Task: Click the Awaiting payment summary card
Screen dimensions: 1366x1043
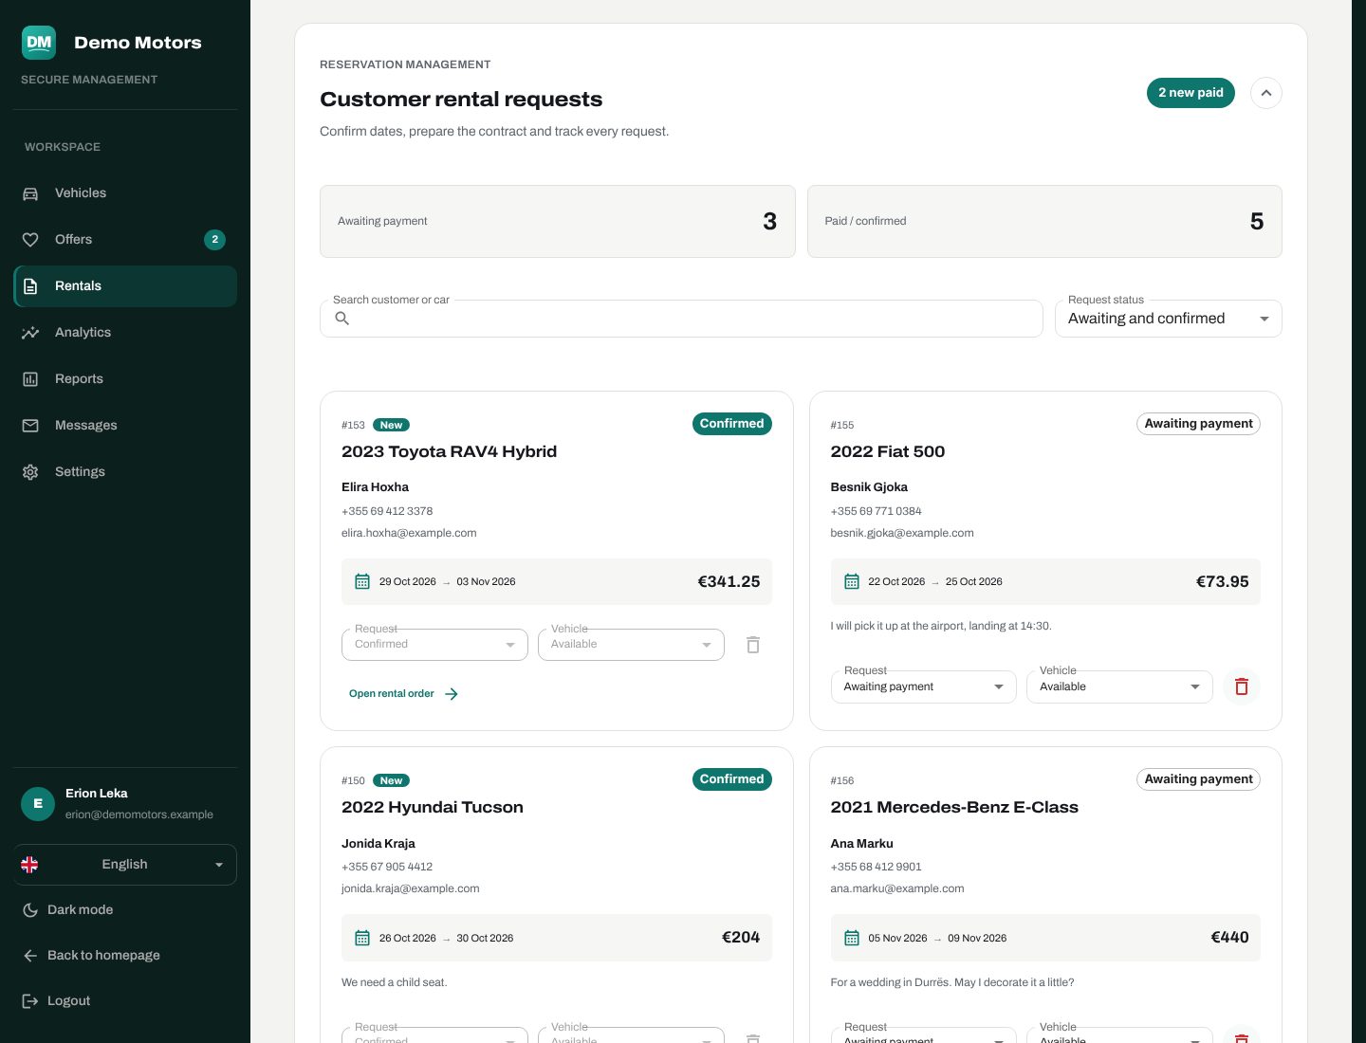Action: pos(558,221)
